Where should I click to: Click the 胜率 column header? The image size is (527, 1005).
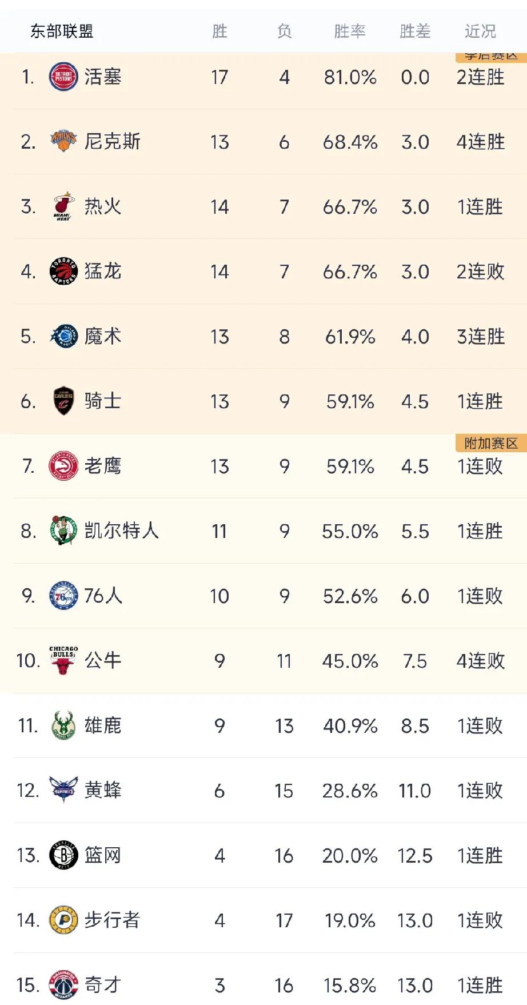(x=350, y=31)
